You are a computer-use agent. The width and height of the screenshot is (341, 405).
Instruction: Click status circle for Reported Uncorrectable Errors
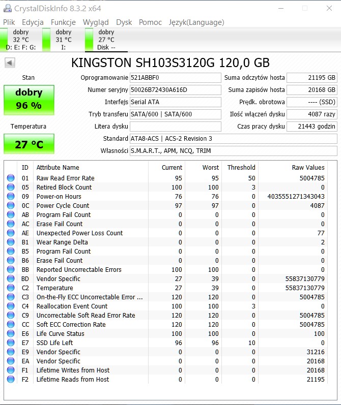[11, 269]
